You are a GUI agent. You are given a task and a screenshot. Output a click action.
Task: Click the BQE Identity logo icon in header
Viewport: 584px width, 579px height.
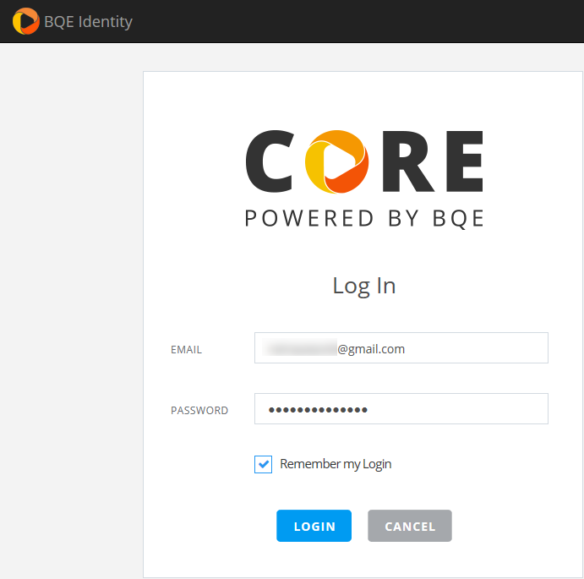coord(25,21)
